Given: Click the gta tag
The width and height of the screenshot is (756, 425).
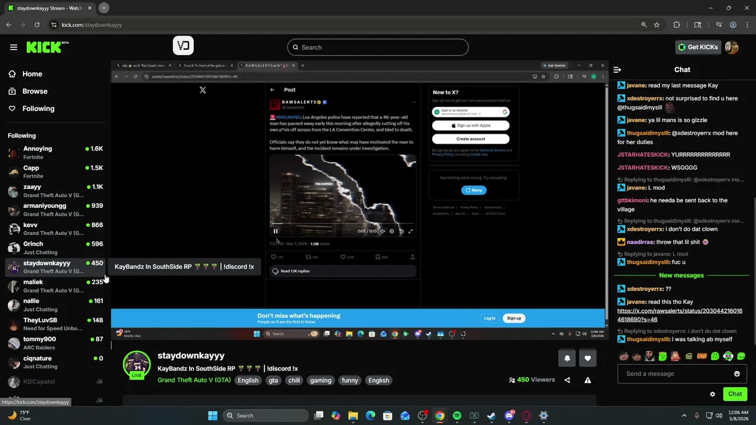Looking at the screenshot, I should 273,380.
